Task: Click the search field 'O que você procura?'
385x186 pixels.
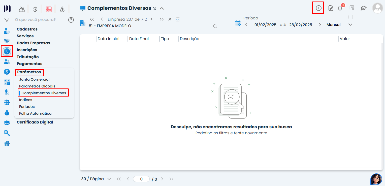Action: [35, 20]
